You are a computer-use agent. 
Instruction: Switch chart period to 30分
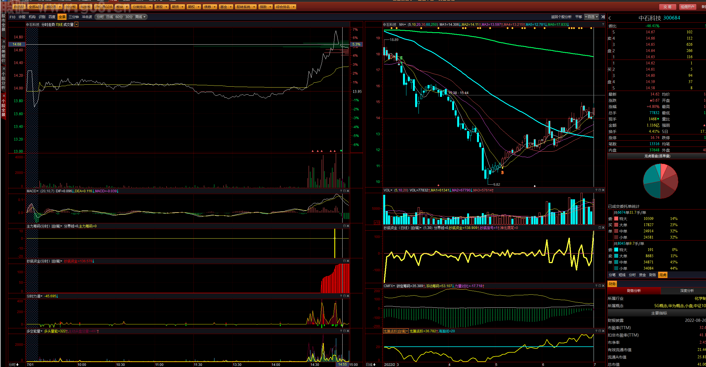129,17
